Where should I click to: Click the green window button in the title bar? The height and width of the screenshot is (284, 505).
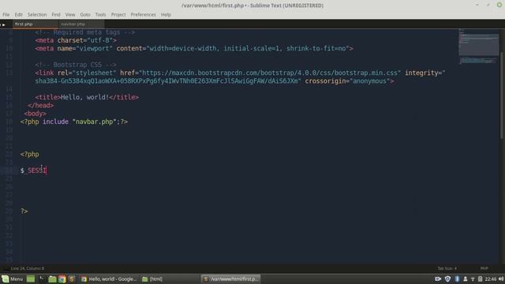point(499,5)
